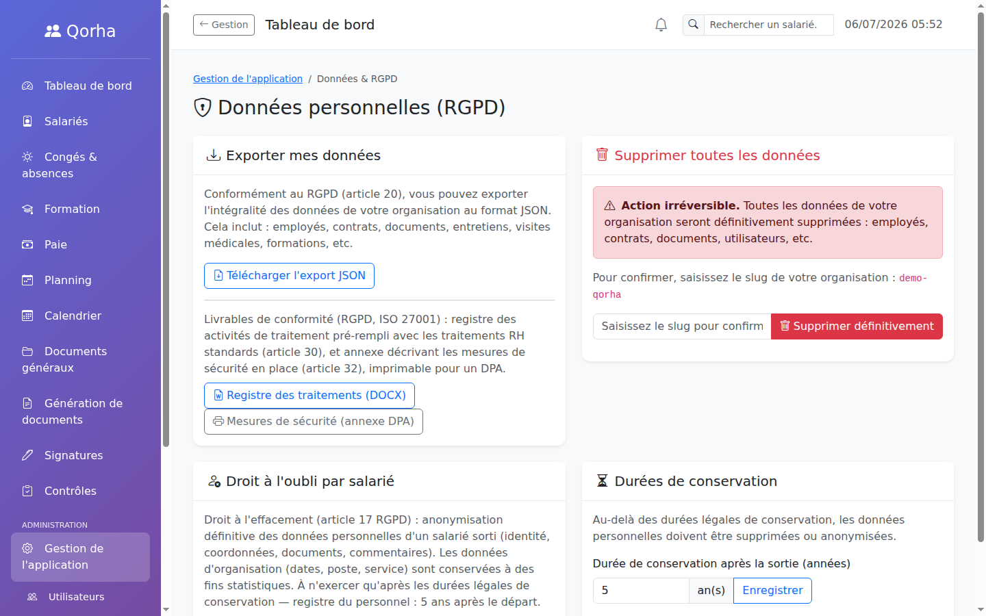The width and height of the screenshot is (986, 616).
Task: Focus the slug confirmation input
Action: tap(682, 326)
